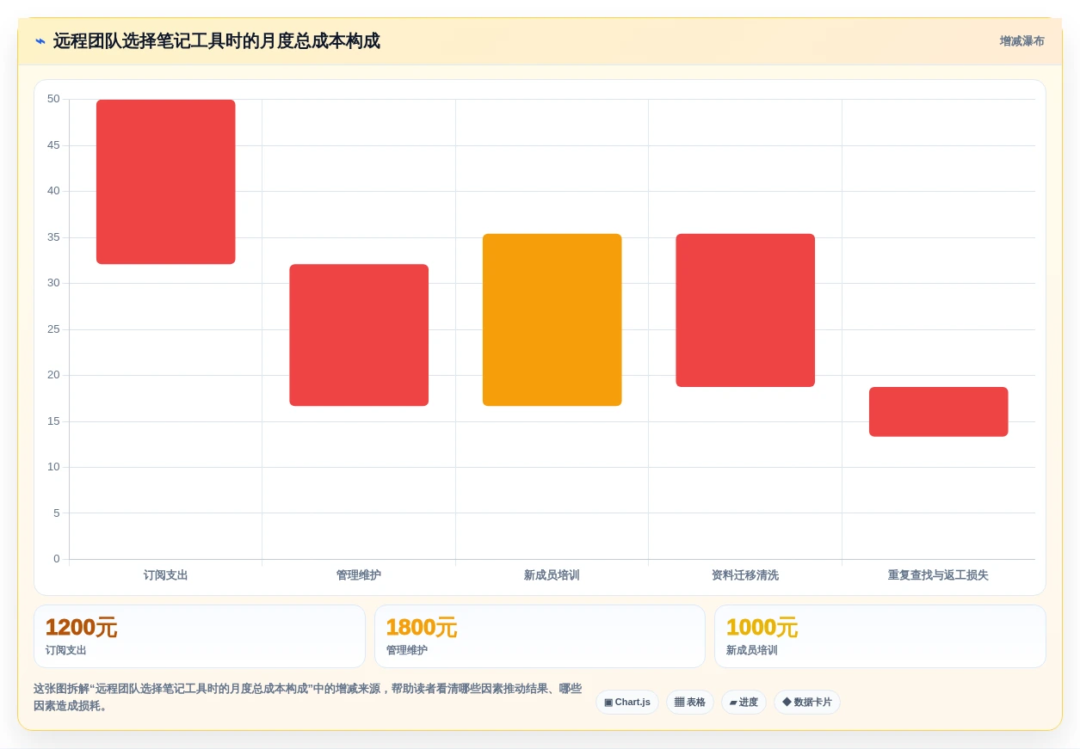
Task: Click the y-axis value 25
Action: pyautogui.click(x=53, y=329)
